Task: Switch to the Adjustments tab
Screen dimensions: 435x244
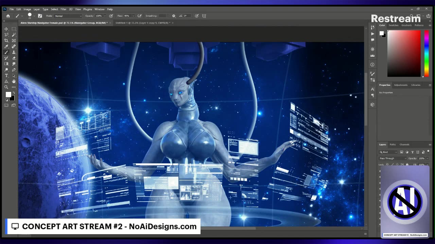Action: click(401, 85)
